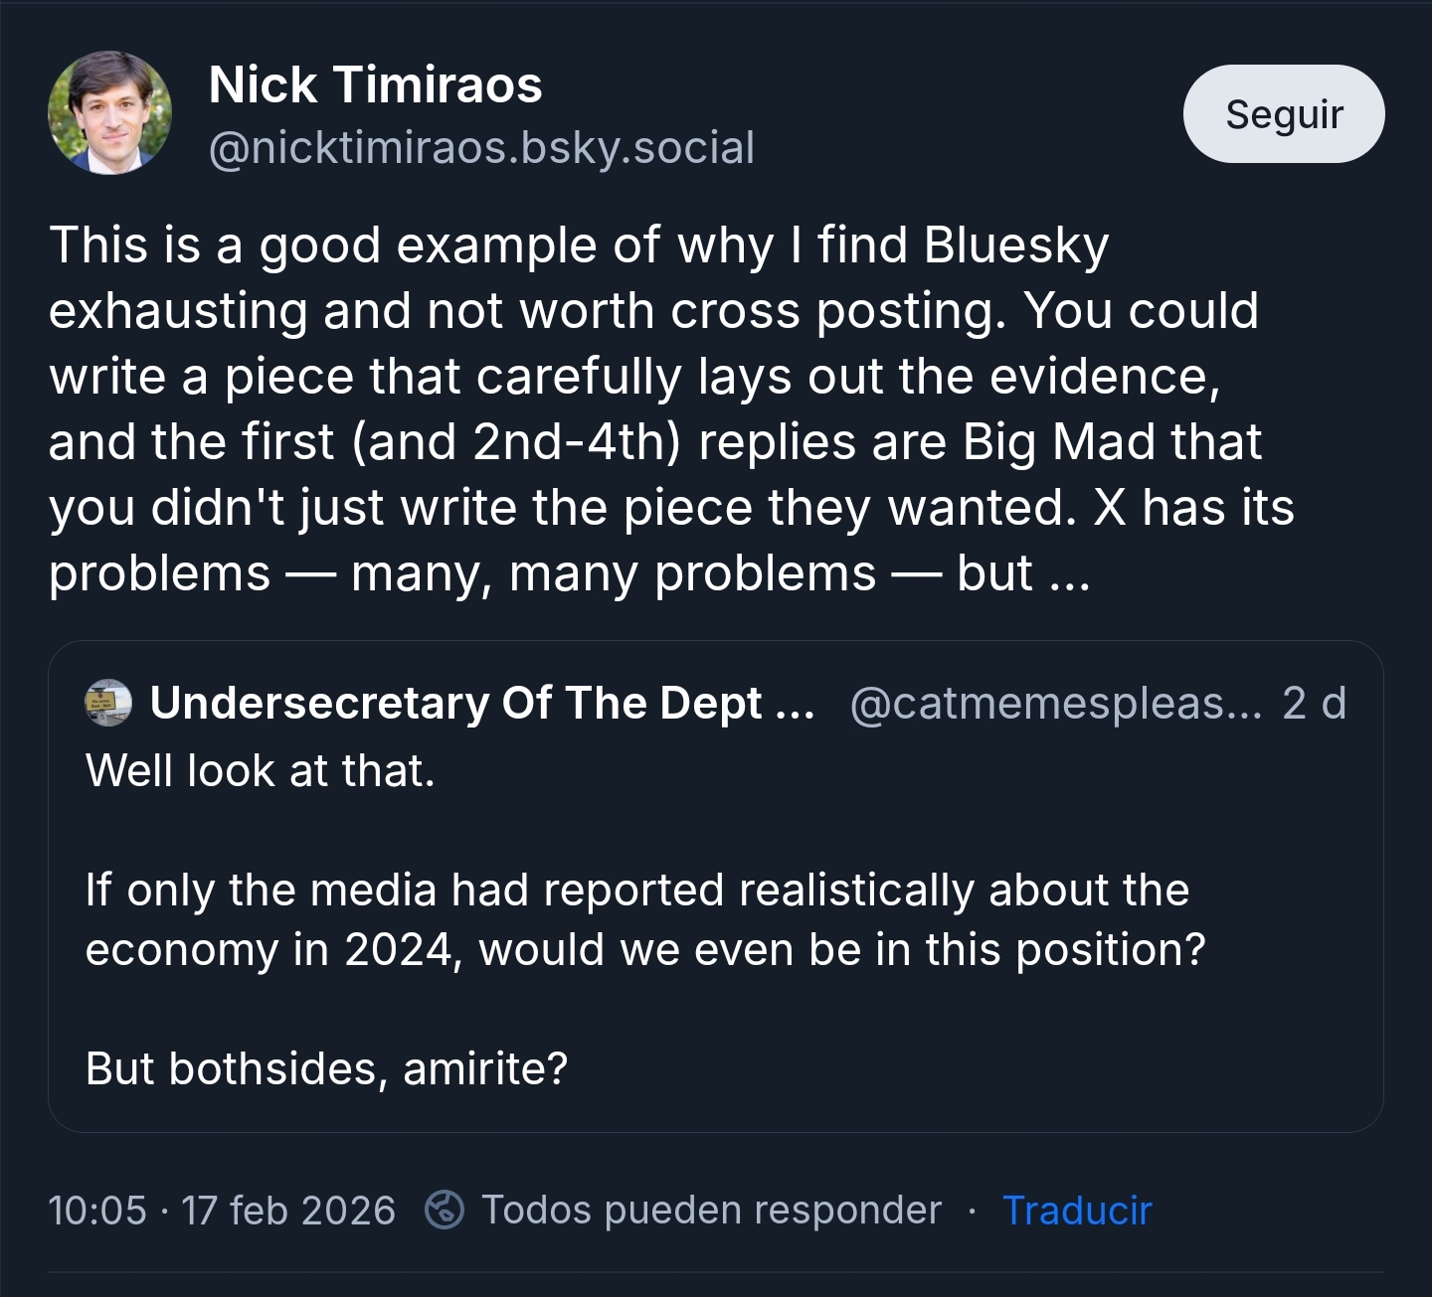Click the first line mentioning Bluesky exhausting

pyautogui.click(x=578, y=245)
